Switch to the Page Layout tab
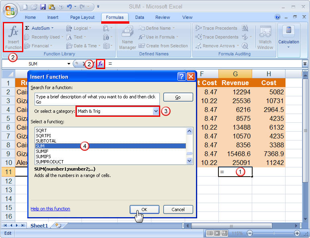The width and height of the screenshot is (310, 238). tap(82, 17)
